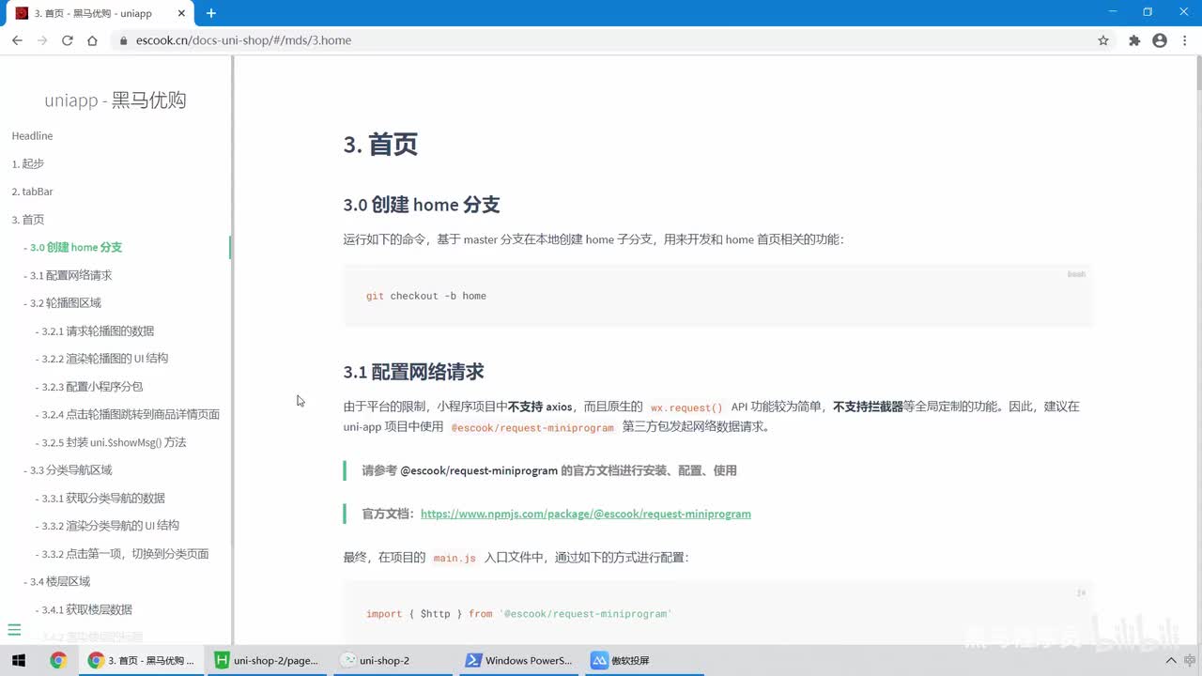Image resolution: width=1202 pixels, height=676 pixels.
Task: Click the 3.1 配置网络请求 heading
Action: tap(413, 372)
